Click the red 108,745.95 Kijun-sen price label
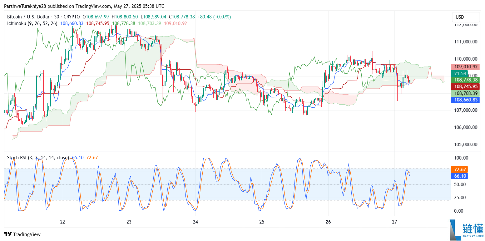Screen dimensions: 485x241 click(466, 86)
